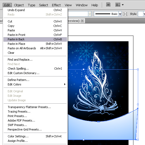145x145 pixels.
Task: Open the Arrange Documents layout icon
Action: pyautogui.click(x=118, y=5)
